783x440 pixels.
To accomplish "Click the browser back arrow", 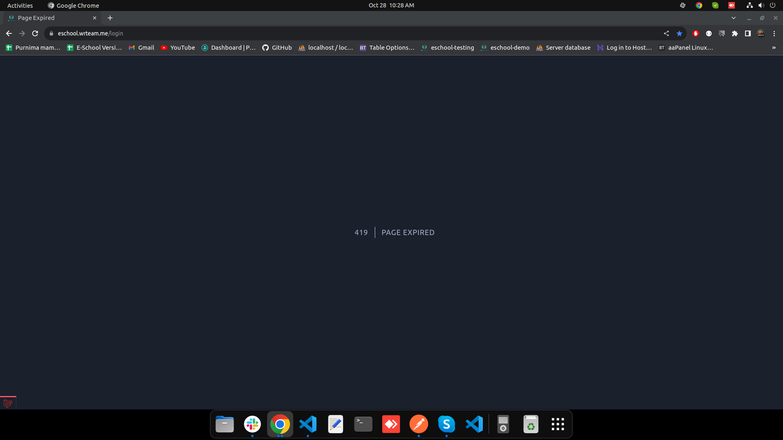I will click(x=9, y=33).
